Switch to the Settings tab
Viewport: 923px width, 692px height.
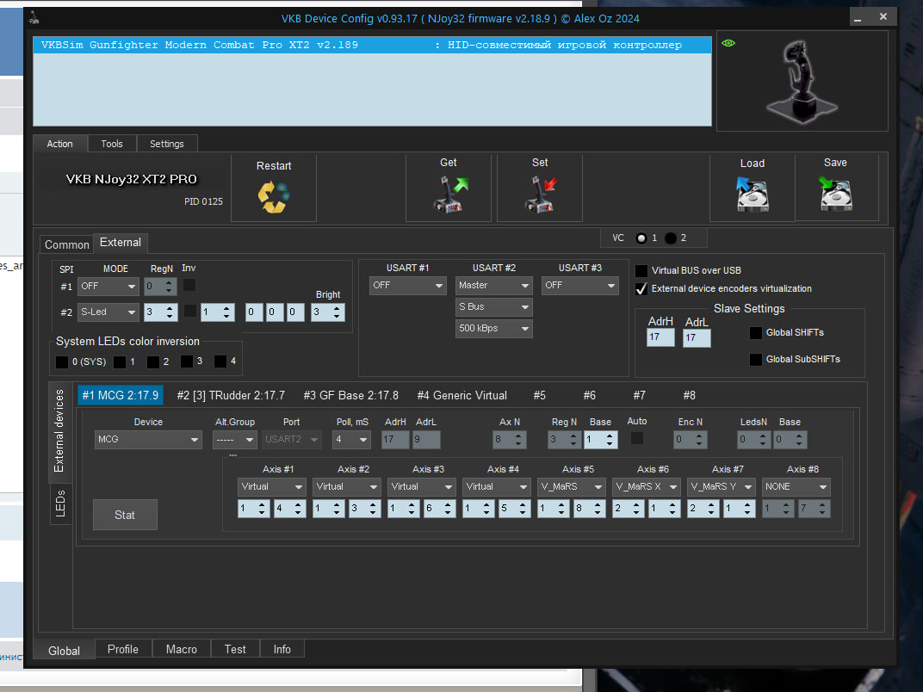[166, 144]
